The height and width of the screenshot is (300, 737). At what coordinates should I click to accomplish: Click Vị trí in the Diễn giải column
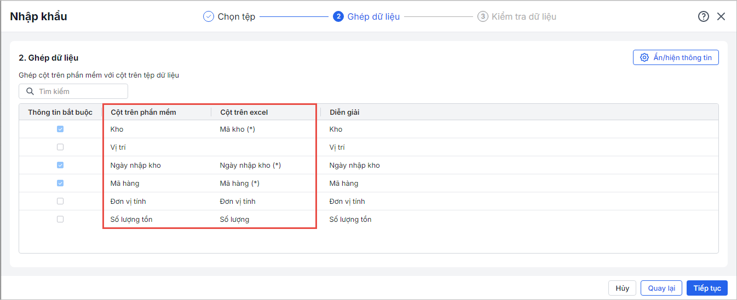click(x=337, y=147)
